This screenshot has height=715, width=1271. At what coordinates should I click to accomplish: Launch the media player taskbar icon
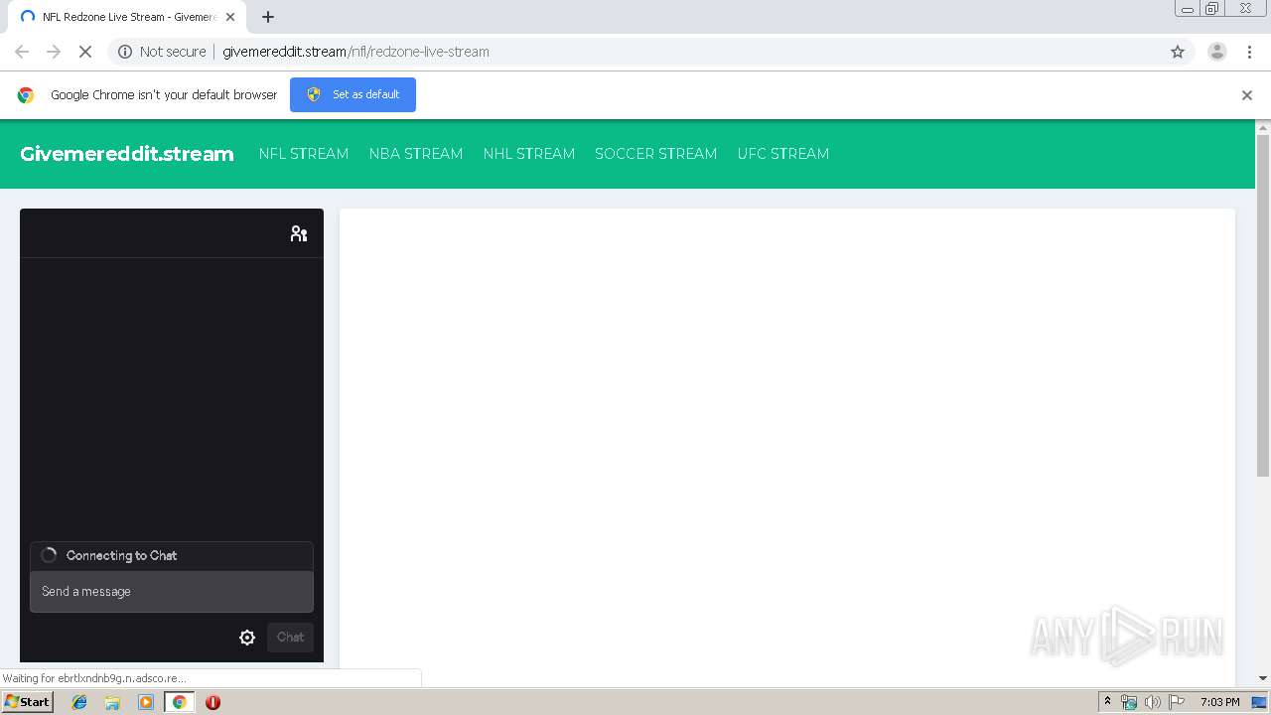pyautogui.click(x=146, y=702)
